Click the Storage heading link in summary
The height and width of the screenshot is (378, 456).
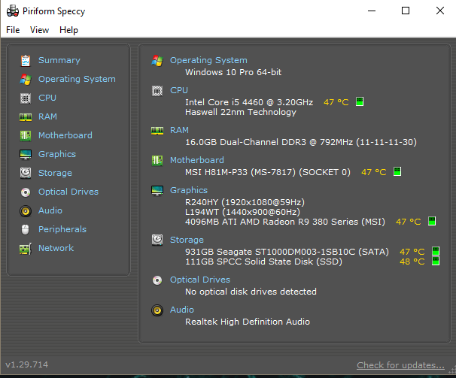tap(187, 240)
